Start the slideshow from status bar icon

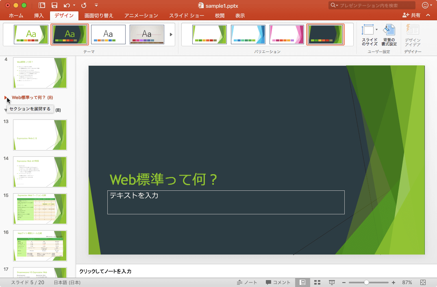point(332,282)
